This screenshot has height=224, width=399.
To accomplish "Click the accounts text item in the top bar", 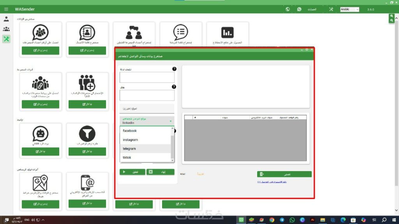I will point(312,9).
